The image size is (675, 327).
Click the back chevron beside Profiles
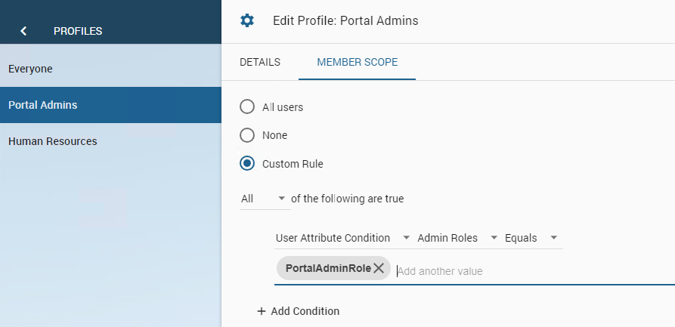24,31
